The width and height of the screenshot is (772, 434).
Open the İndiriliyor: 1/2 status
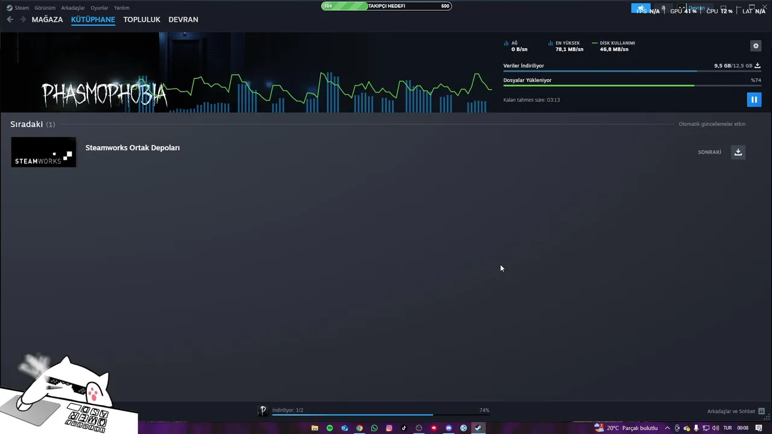[x=288, y=410]
